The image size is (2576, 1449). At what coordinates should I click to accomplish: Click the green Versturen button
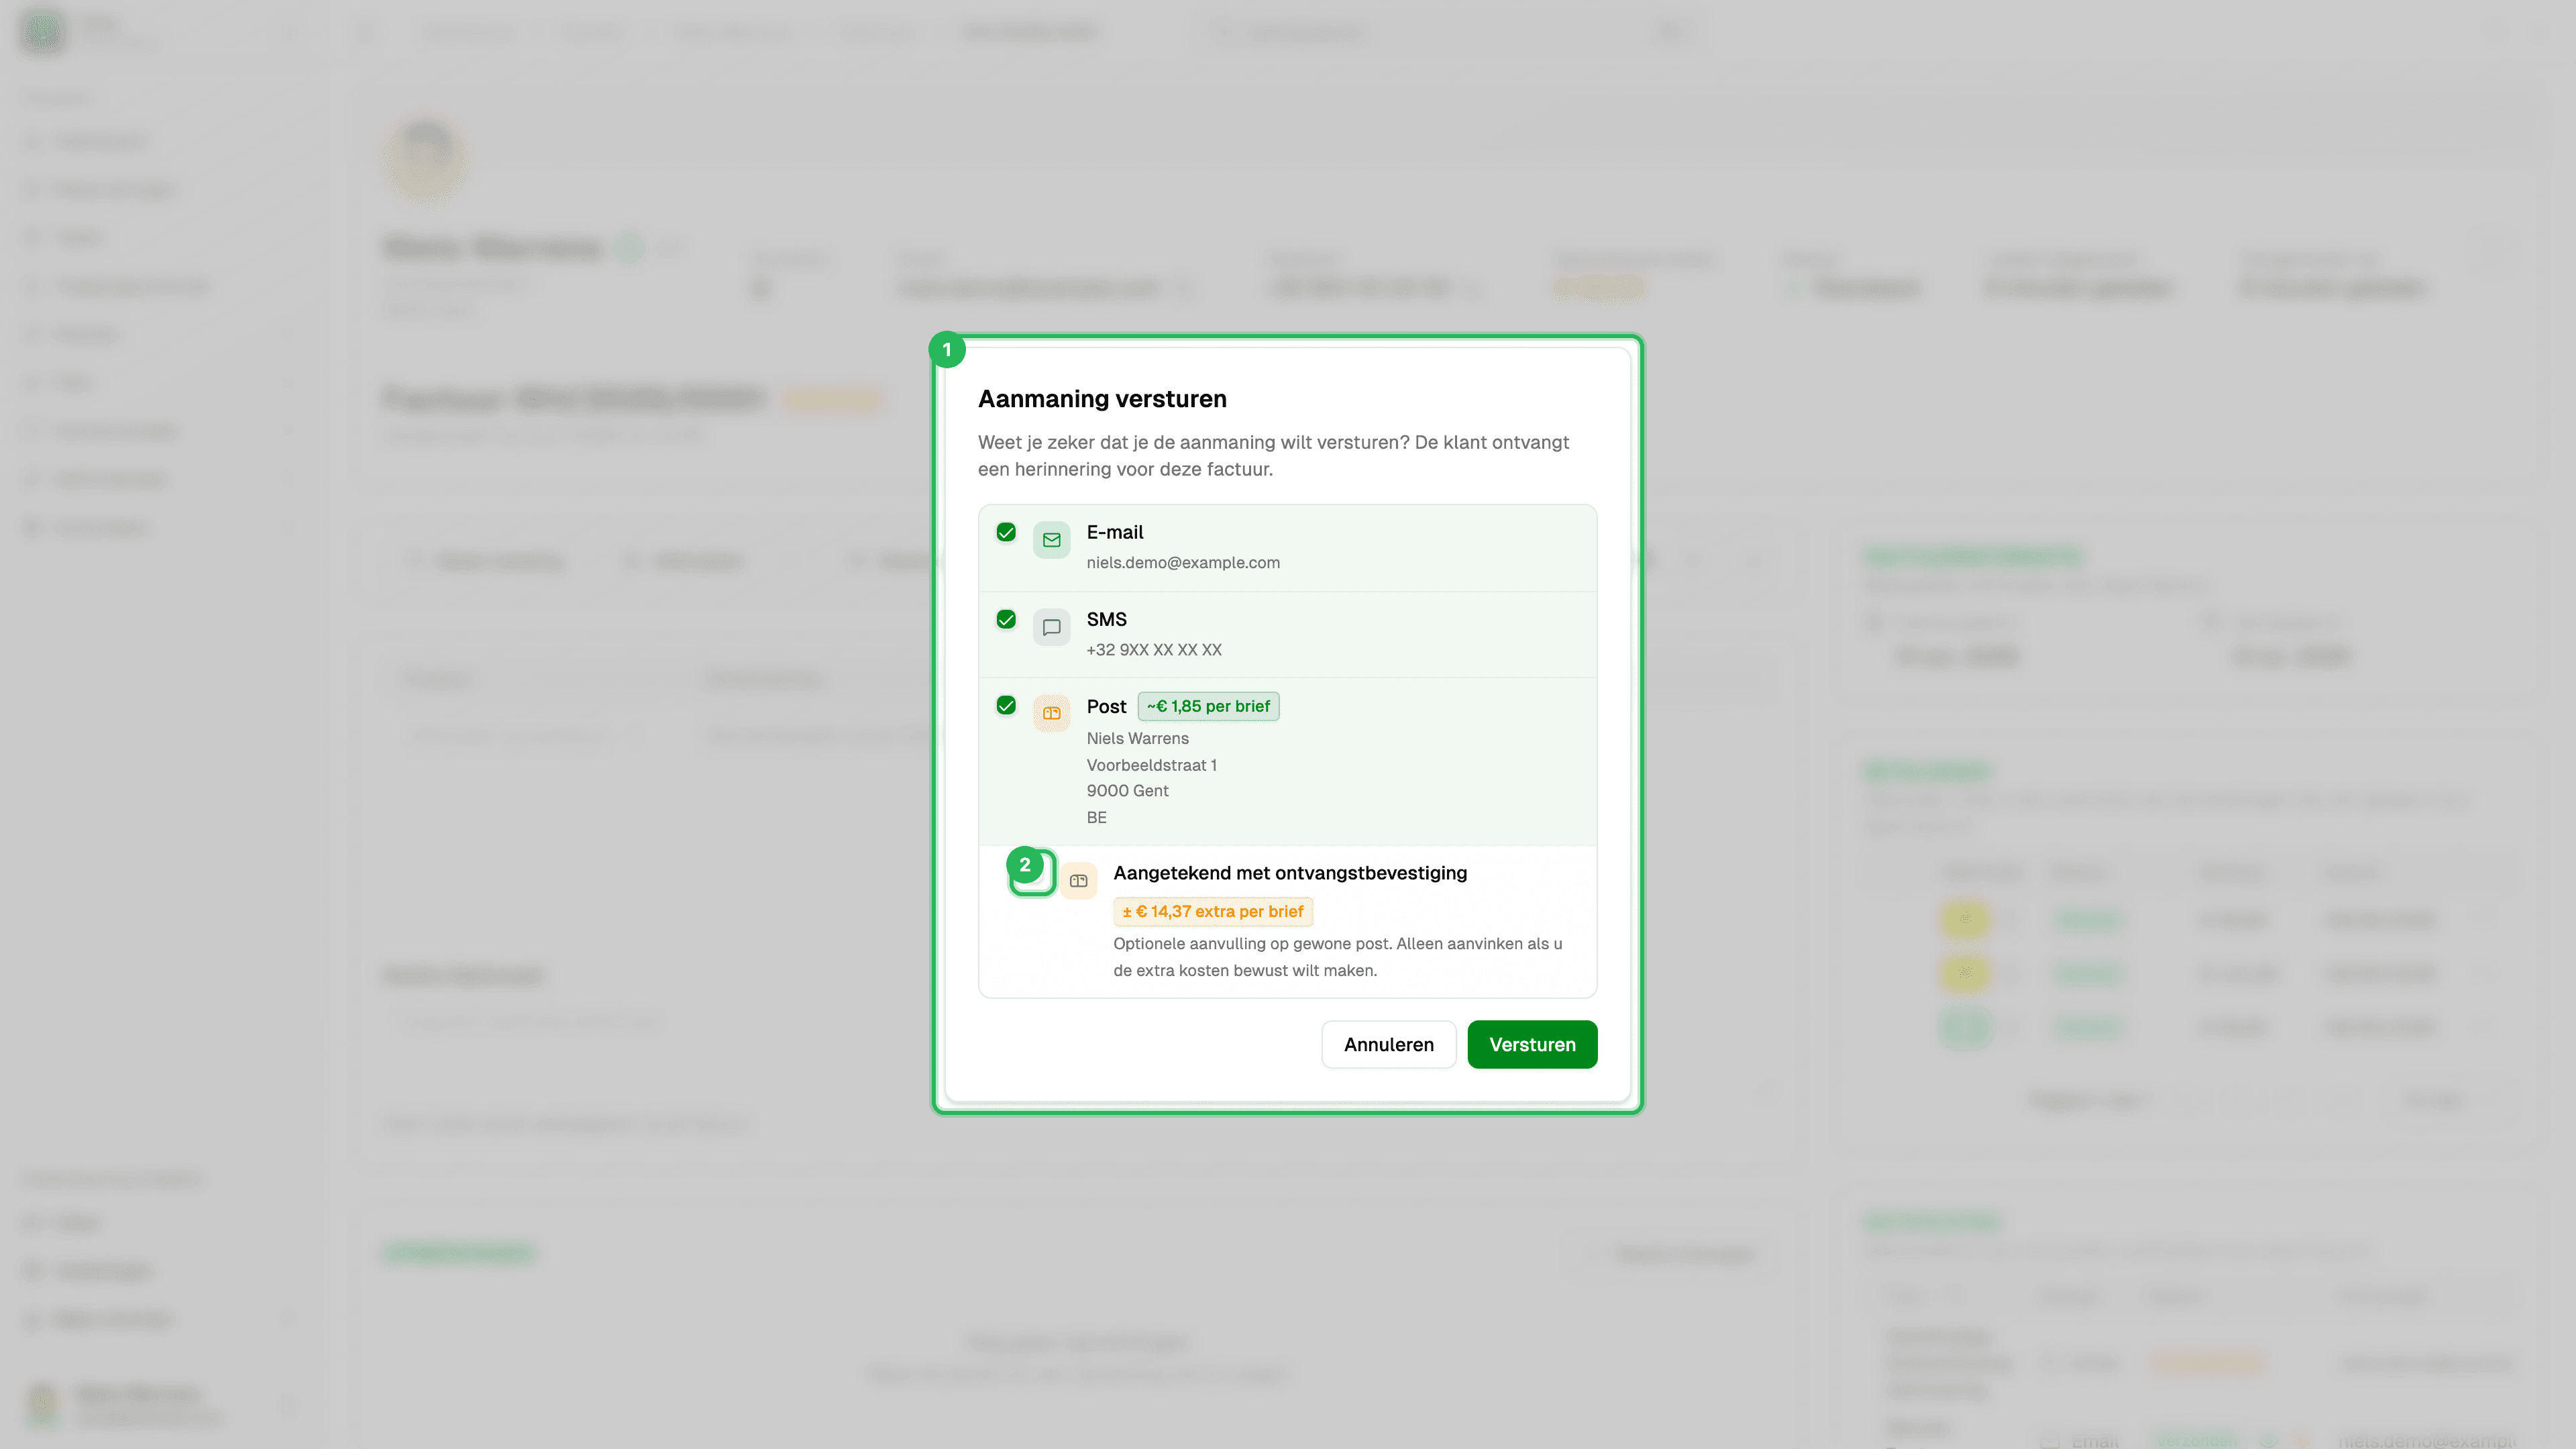tap(1532, 1044)
